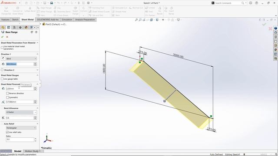Tick the Reverse direction checkbox
Image resolution: width=278 pixels, height=156 pixels.
click(7, 93)
